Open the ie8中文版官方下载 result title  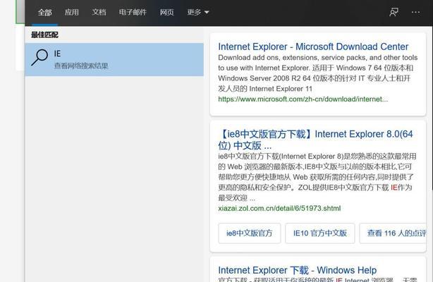click(x=315, y=140)
